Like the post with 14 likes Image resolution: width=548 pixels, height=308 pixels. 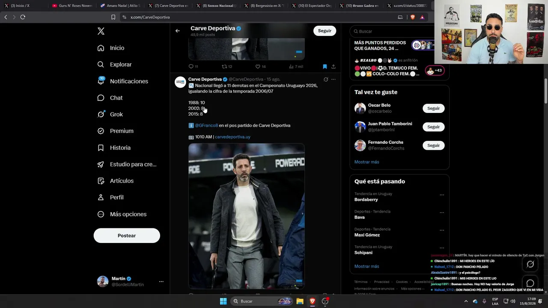261,67
